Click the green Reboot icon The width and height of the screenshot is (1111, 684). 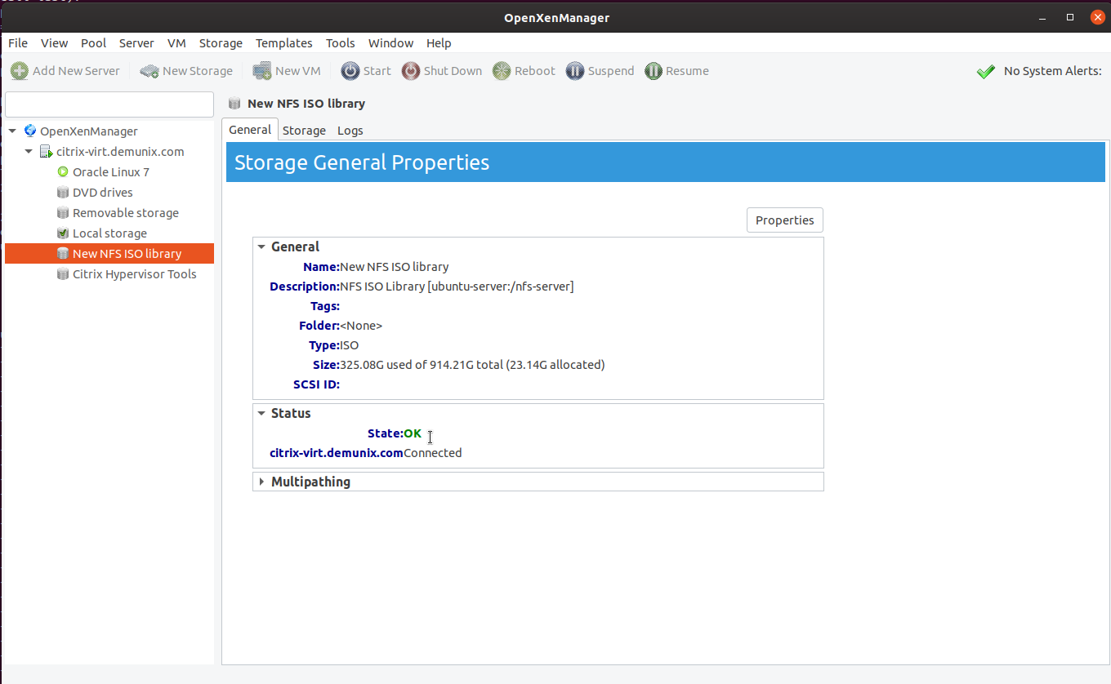click(502, 71)
